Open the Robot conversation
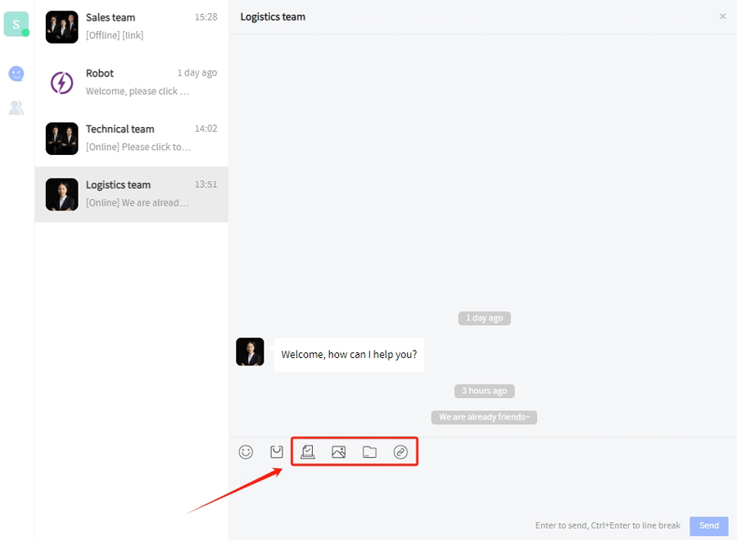737x540 pixels. coord(131,83)
